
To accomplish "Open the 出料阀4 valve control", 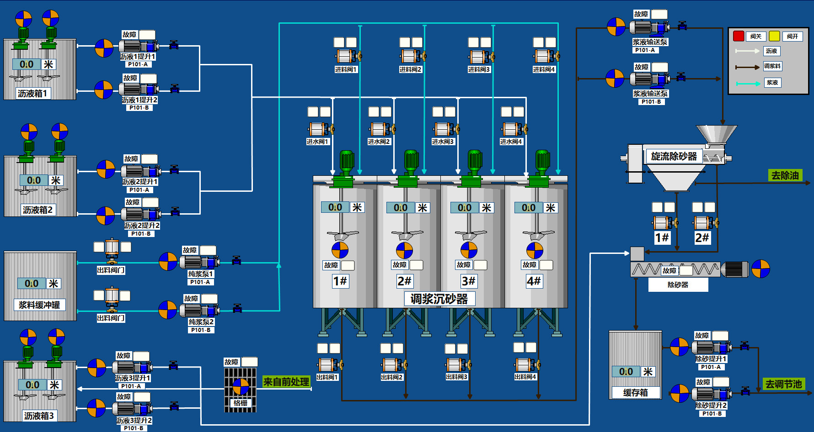I will 525,365.
